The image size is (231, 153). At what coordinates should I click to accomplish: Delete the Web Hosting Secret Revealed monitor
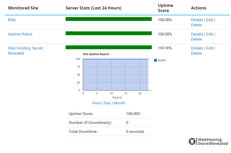[x=196, y=53]
